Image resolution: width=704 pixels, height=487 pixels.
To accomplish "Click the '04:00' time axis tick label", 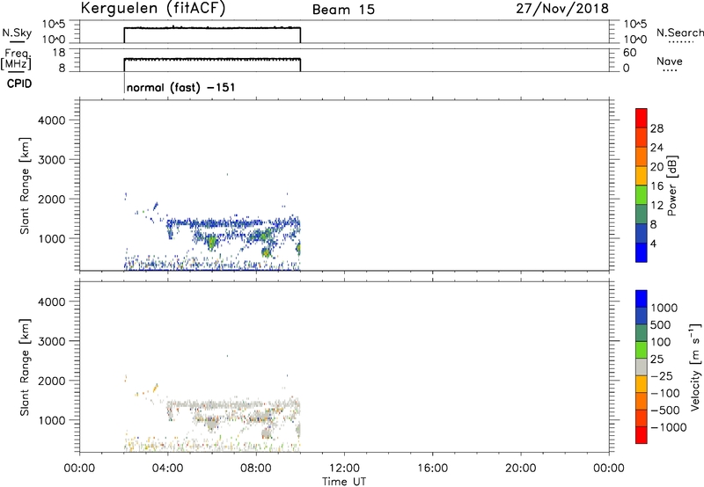I will tap(168, 469).
